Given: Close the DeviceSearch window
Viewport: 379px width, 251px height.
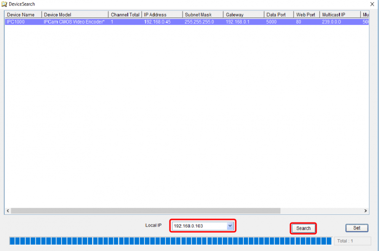Looking at the screenshot, I should (371, 4).
